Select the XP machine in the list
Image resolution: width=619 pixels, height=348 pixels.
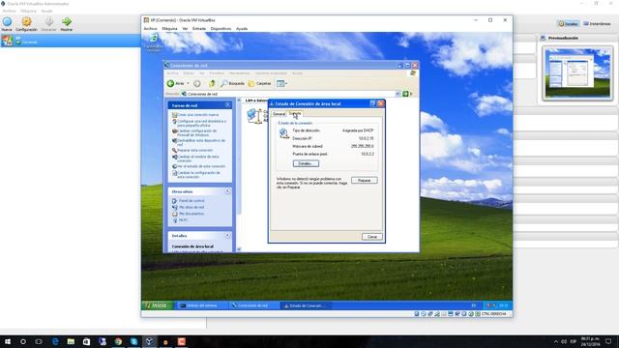point(71,41)
